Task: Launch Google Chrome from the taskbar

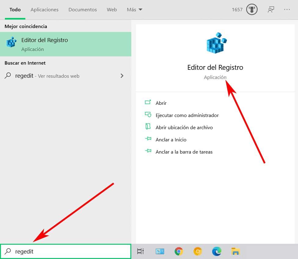Action: pos(179,251)
